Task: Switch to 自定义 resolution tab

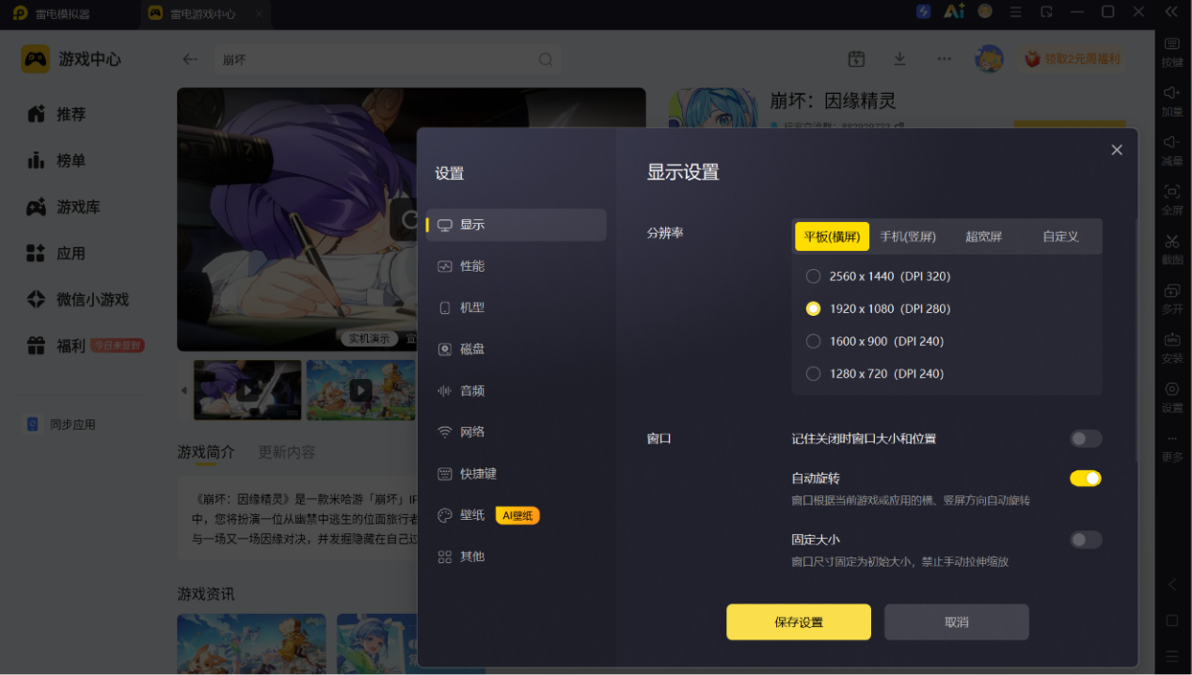Action: pos(1060,237)
